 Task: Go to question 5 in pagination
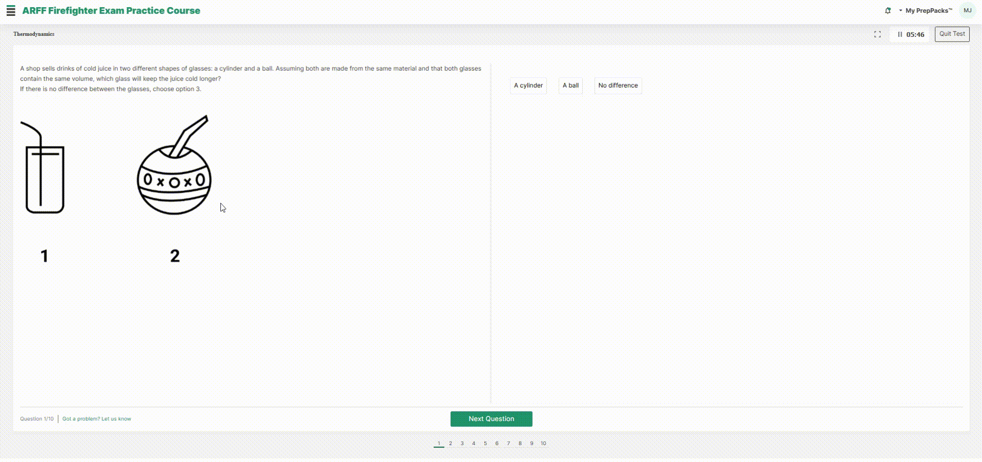click(x=485, y=444)
